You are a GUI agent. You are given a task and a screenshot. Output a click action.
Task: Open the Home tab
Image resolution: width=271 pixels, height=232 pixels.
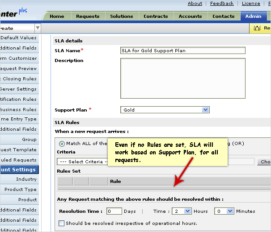(x=57, y=17)
